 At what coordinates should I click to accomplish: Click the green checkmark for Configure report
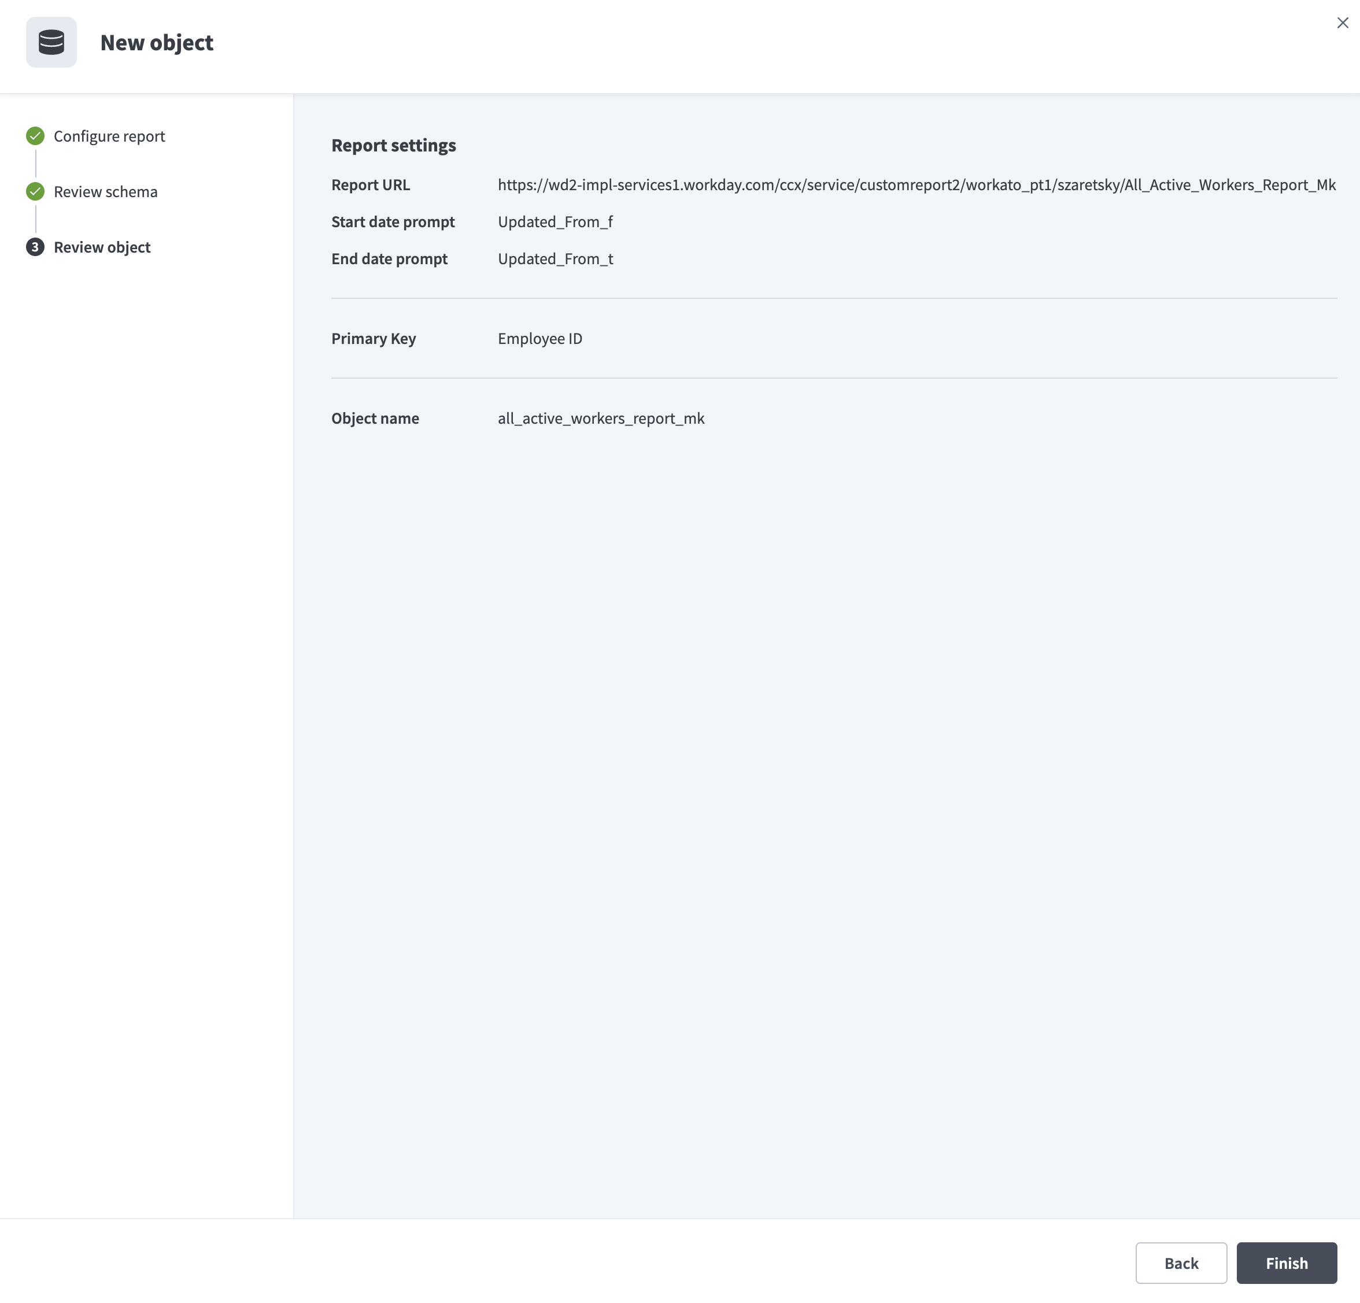pos(35,136)
